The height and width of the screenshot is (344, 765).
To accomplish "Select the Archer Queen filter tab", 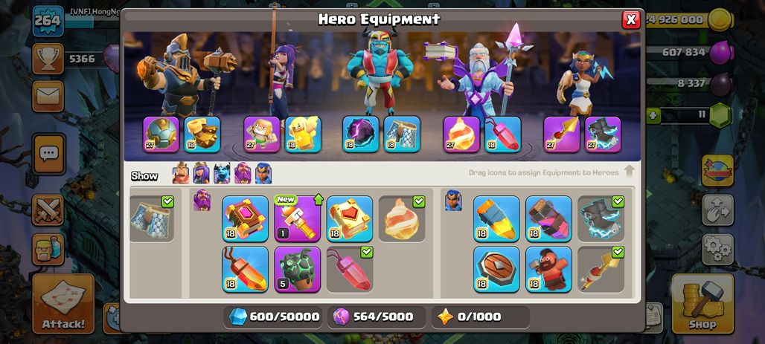I will click(x=201, y=173).
